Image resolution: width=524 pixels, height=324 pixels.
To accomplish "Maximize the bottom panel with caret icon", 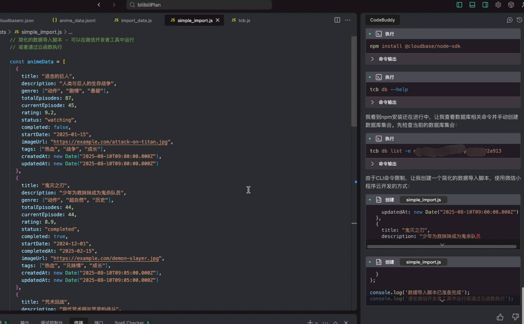I will 335,322.
